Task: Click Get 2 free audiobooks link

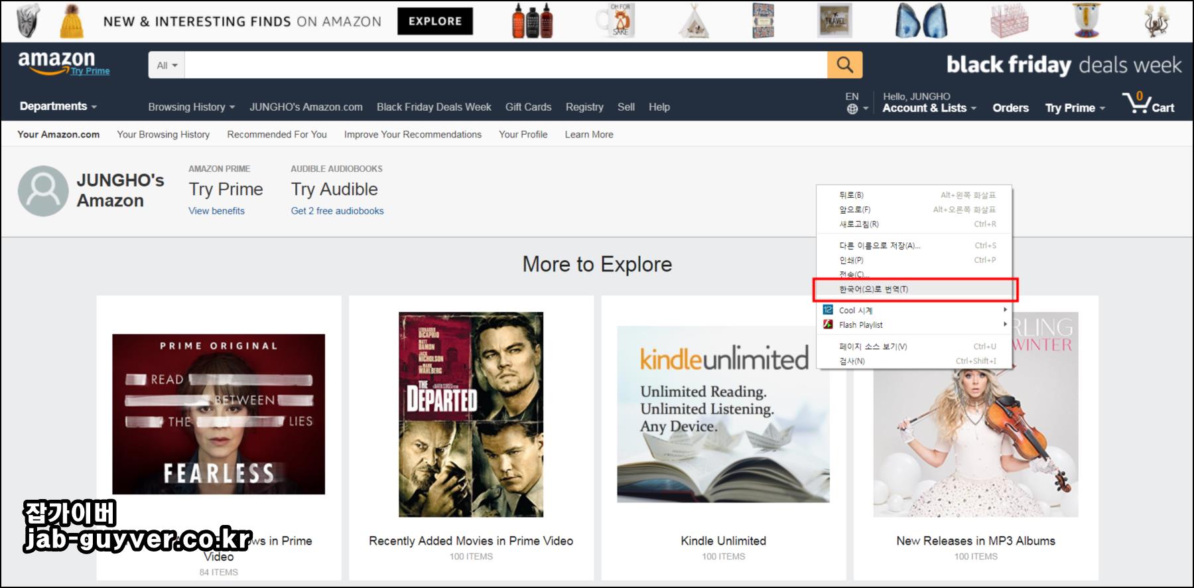Action: click(x=337, y=211)
